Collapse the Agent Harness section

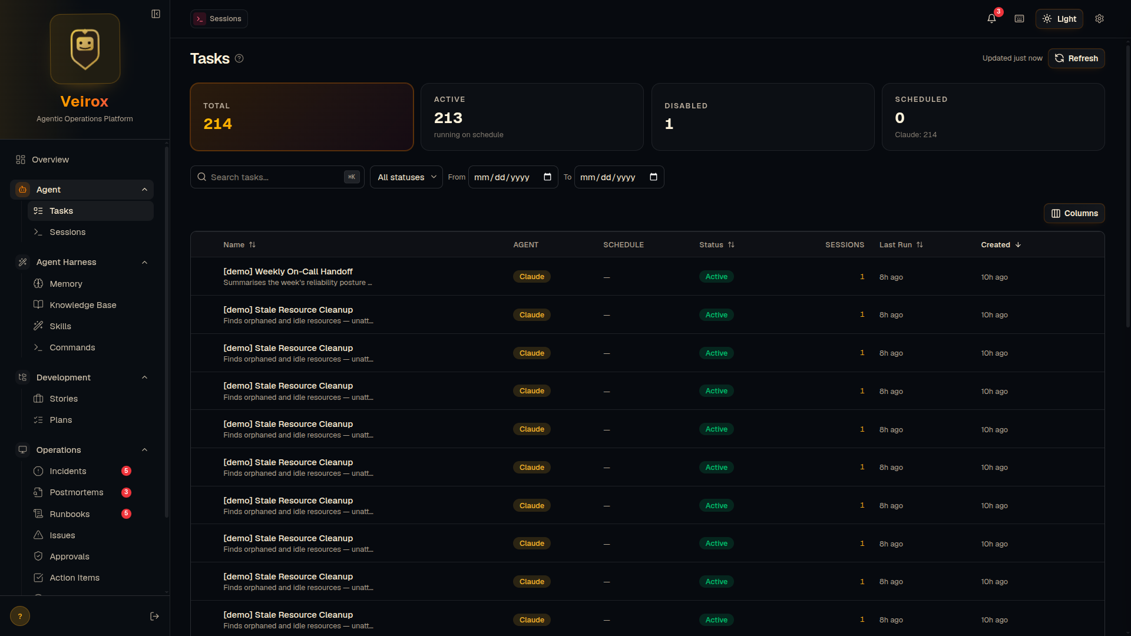(144, 262)
